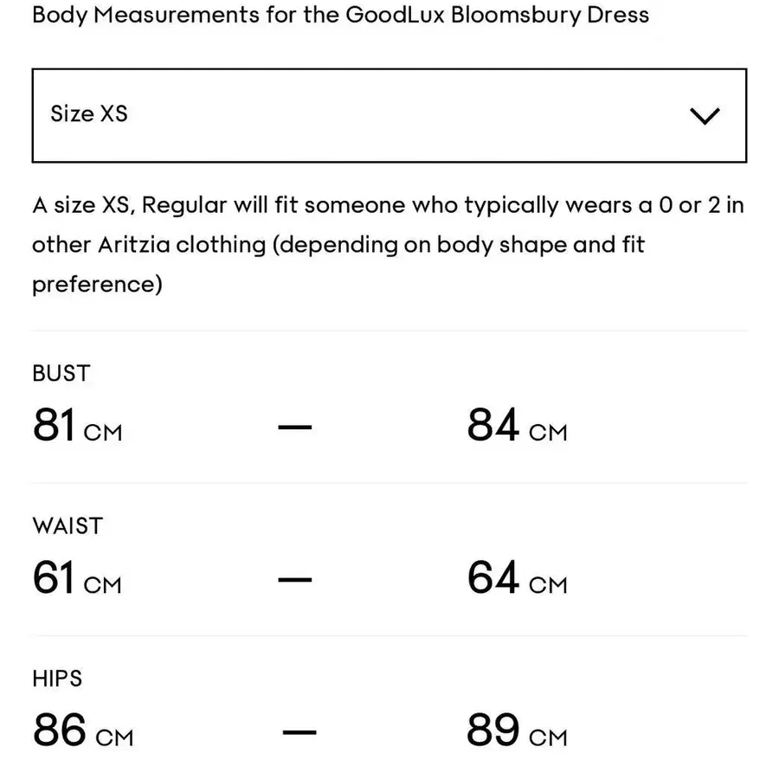779x779 pixels.
Task: Select the Size XS label text
Action: tap(89, 113)
